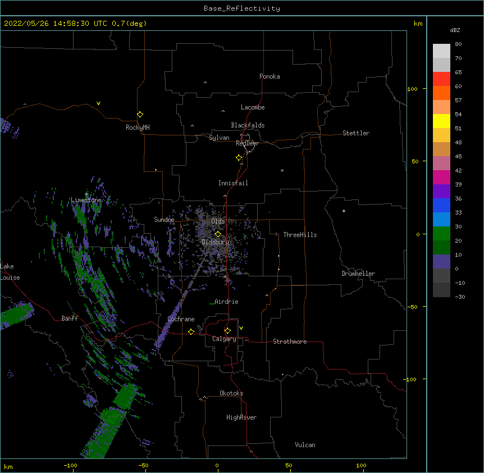Select the Didsbury label
This screenshot has width=484, height=473.
click(215, 242)
